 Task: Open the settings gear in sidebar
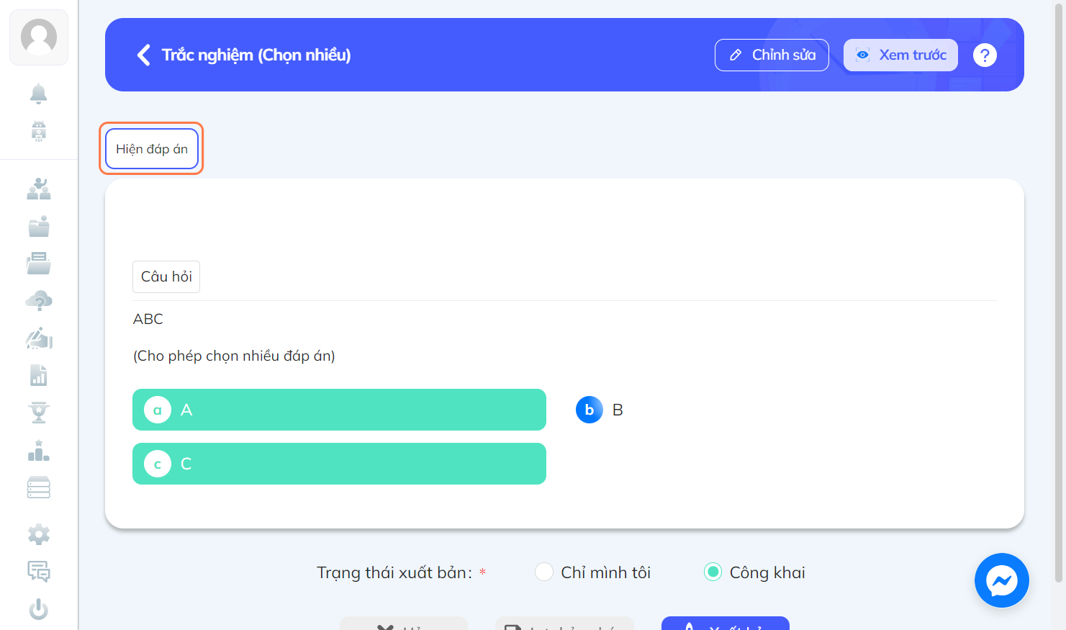[39, 534]
